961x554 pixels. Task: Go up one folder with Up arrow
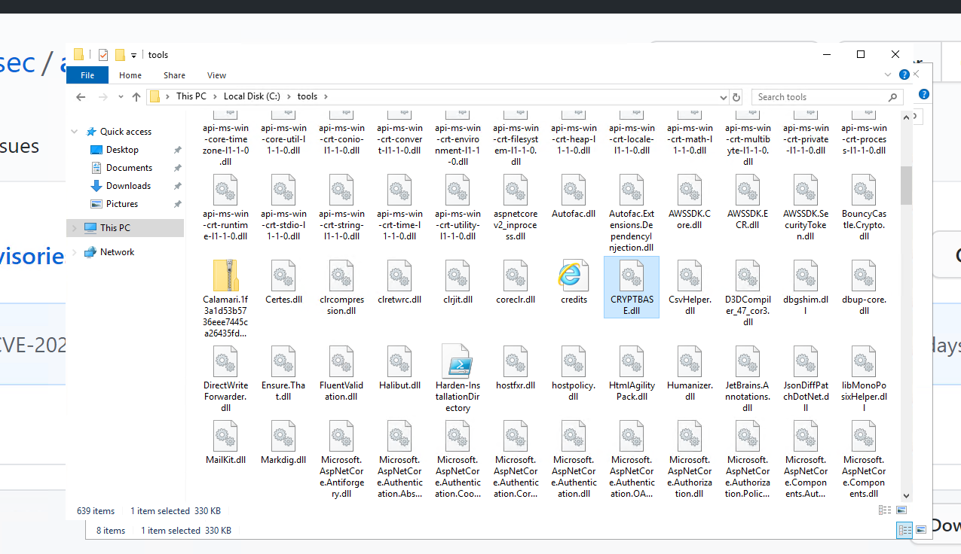pyautogui.click(x=136, y=96)
